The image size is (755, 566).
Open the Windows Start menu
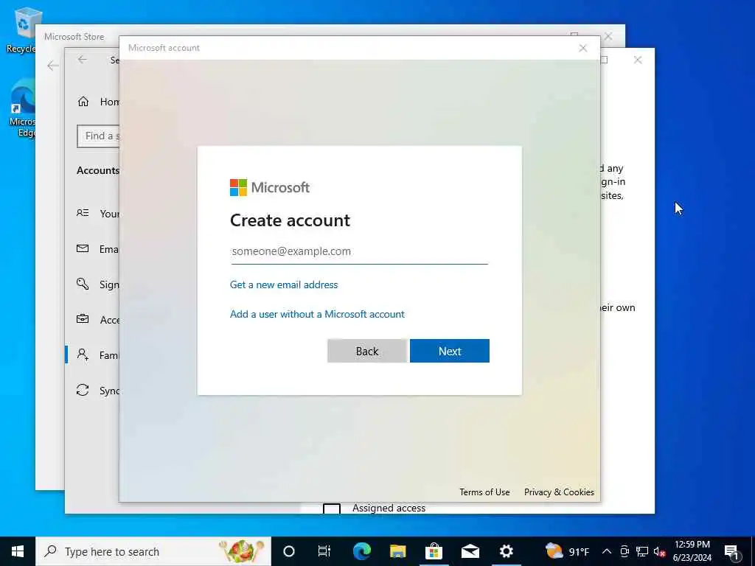[x=18, y=551]
